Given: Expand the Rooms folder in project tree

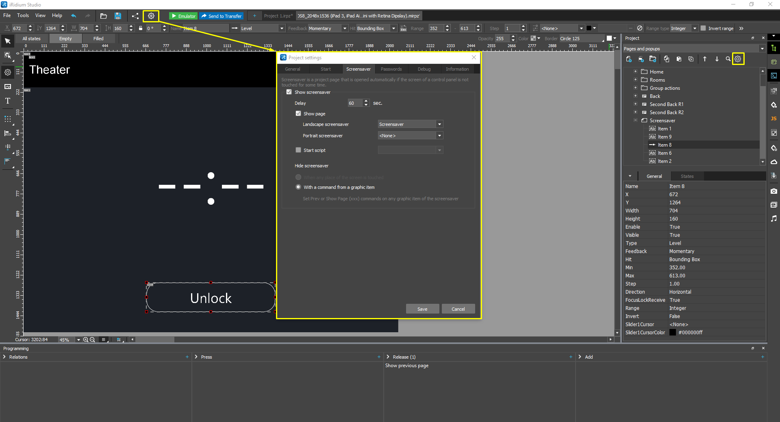Looking at the screenshot, I should pyautogui.click(x=635, y=80).
